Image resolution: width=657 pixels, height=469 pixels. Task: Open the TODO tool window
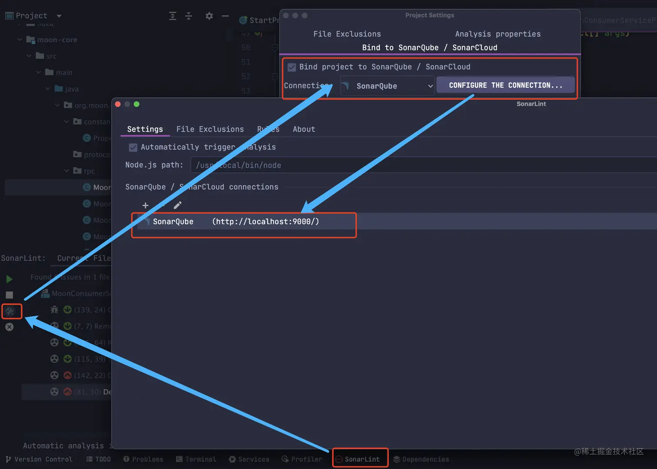tap(99, 459)
